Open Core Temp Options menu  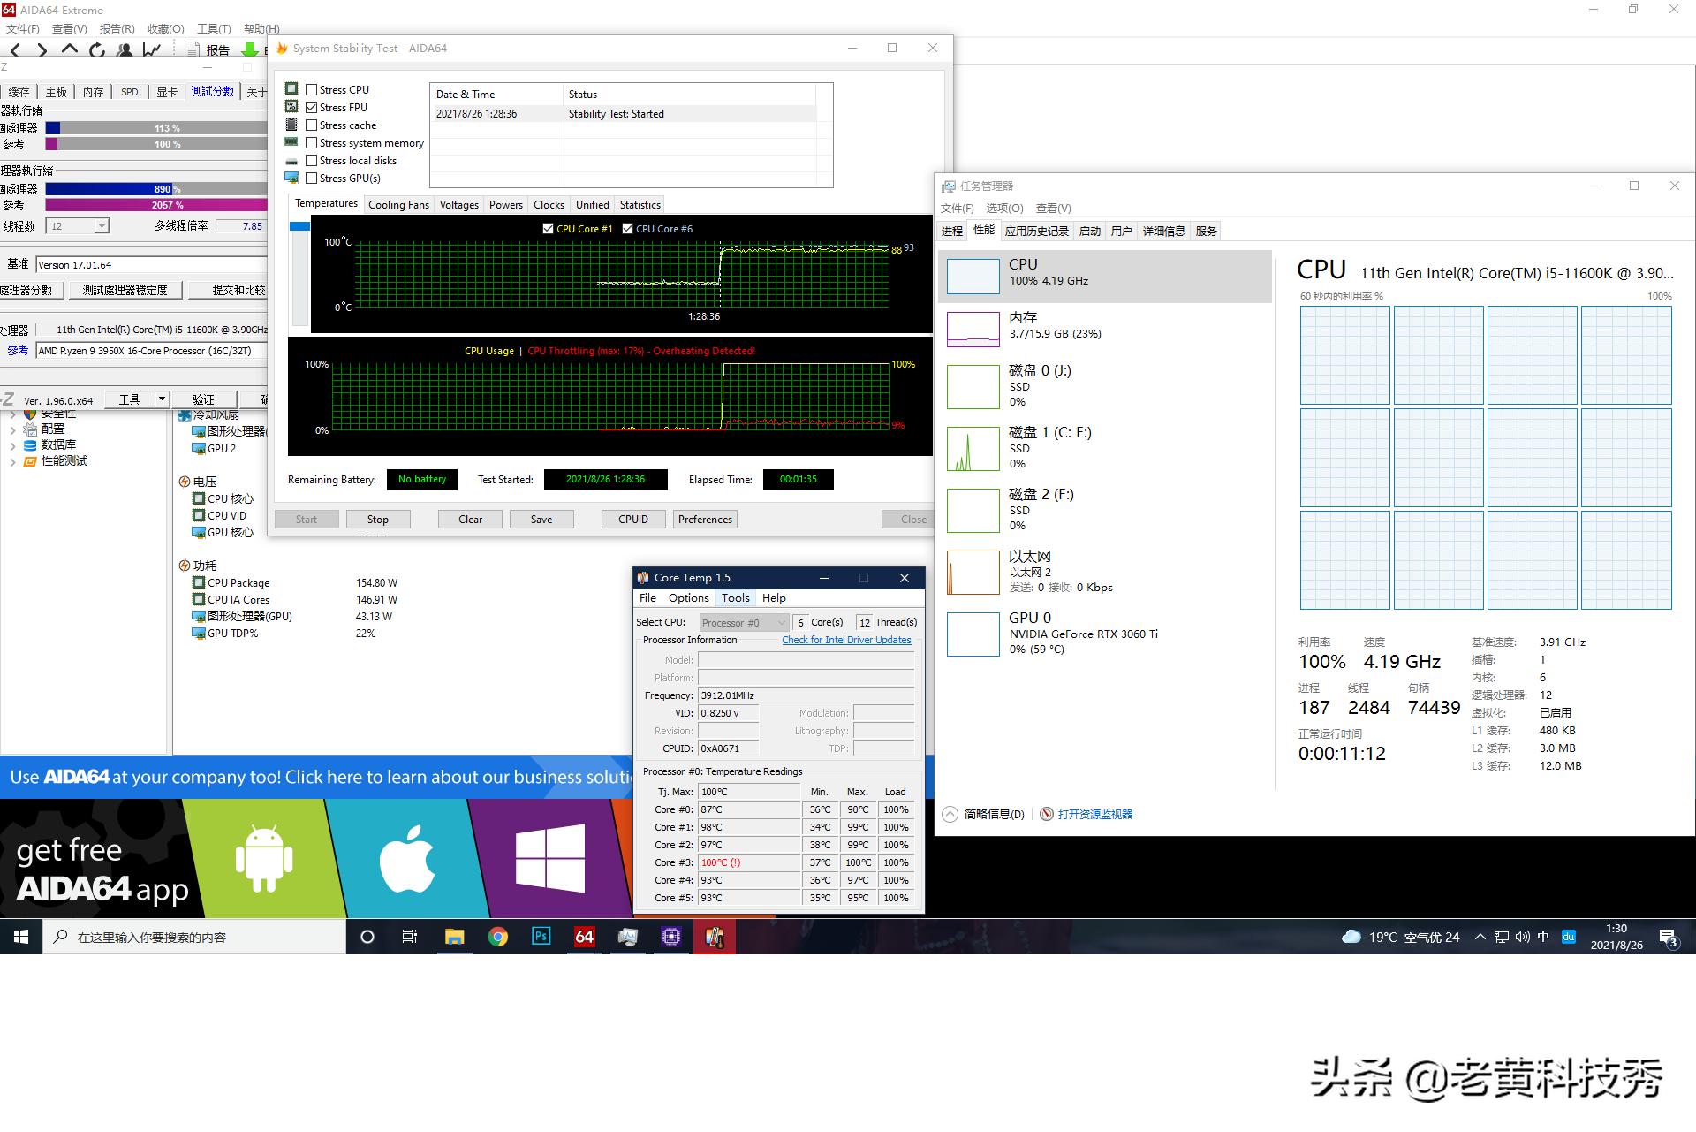tap(688, 598)
